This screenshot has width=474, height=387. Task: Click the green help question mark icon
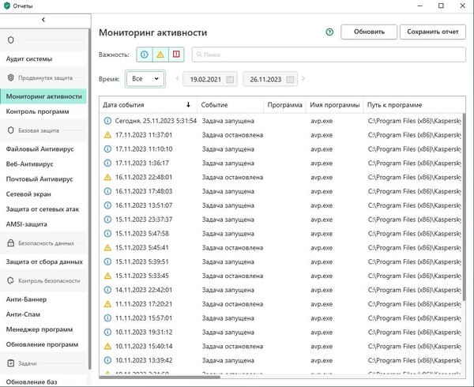pyautogui.click(x=329, y=32)
